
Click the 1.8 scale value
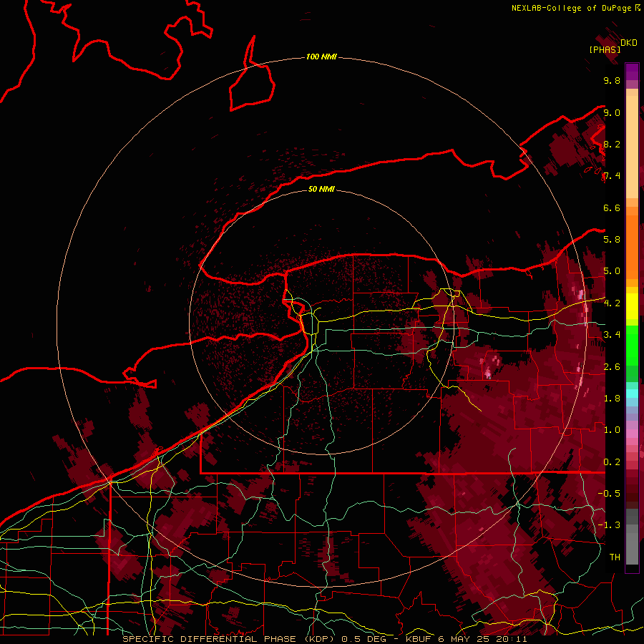point(612,399)
